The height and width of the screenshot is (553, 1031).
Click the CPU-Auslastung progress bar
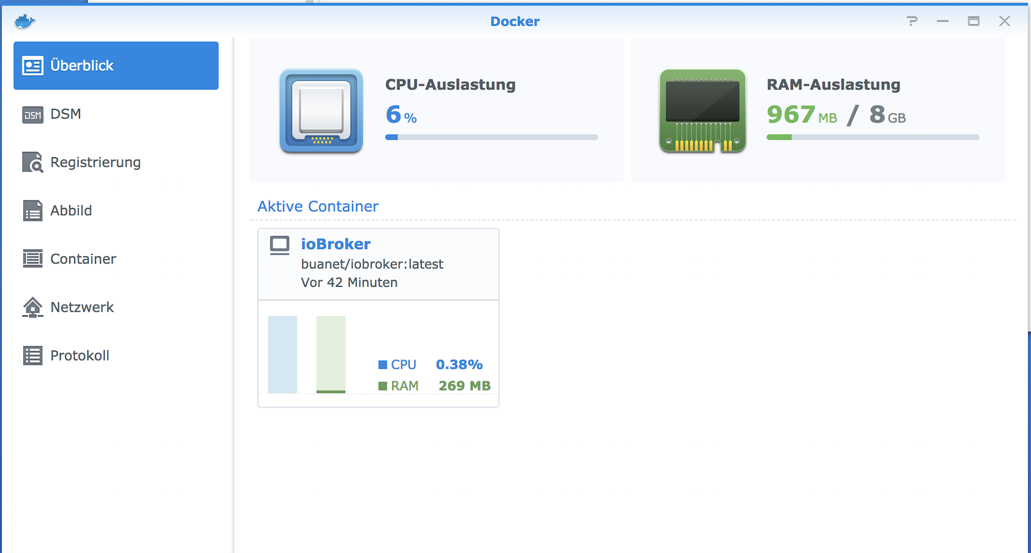click(491, 137)
